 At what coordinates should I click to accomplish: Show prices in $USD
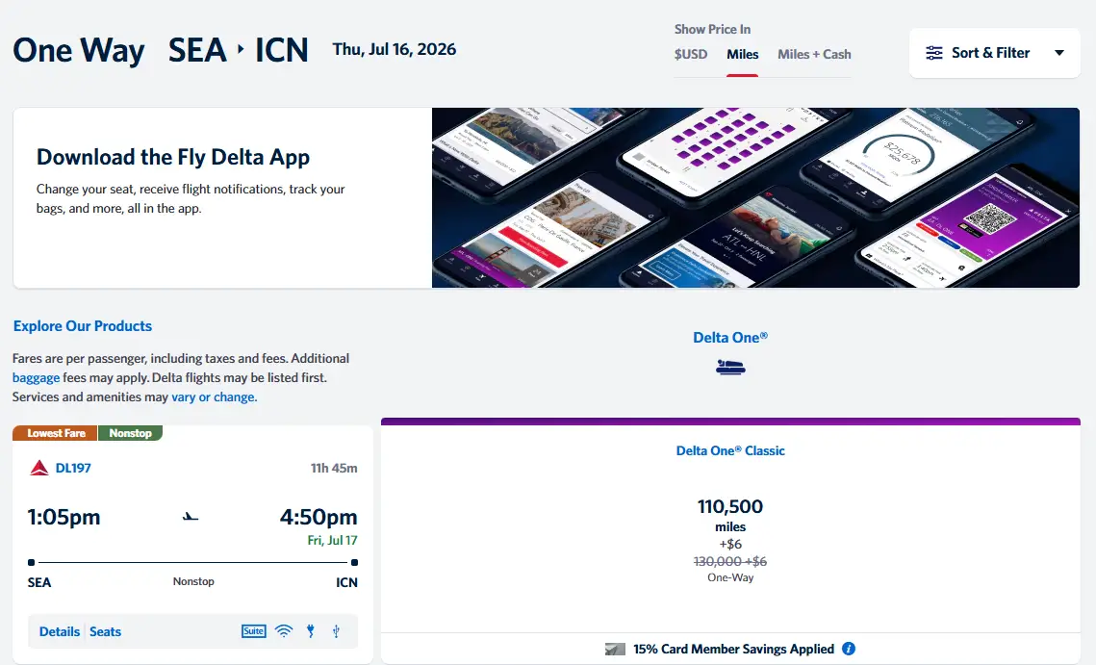tap(691, 55)
